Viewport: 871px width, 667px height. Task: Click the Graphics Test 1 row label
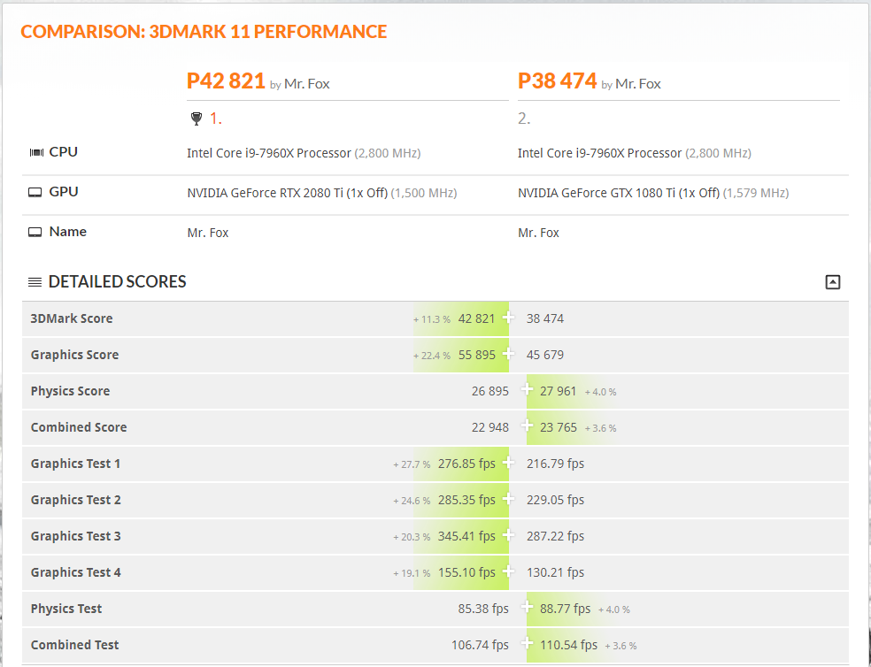pos(75,464)
